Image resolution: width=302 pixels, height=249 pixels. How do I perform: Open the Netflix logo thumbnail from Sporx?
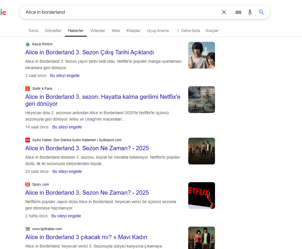[201, 195]
